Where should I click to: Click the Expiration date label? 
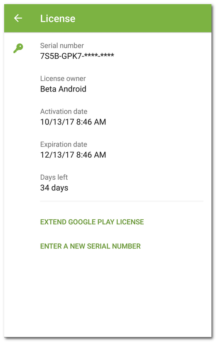pyautogui.click(x=64, y=144)
